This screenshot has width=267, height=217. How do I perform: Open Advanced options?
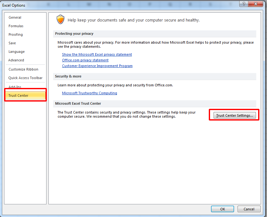click(16, 60)
